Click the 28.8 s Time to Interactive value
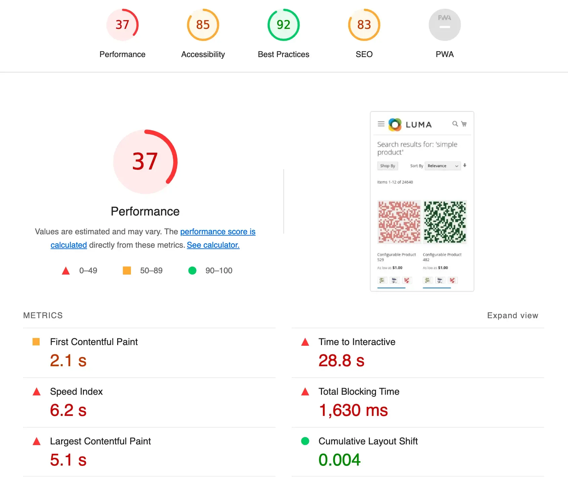The width and height of the screenshot is (568, 482). (341, 360)
